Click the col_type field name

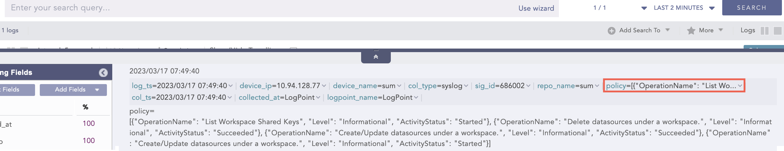click(422, 86)
